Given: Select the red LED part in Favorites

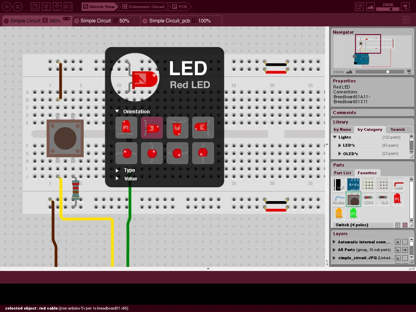Looking at the screenshot, I should (397, 199).
